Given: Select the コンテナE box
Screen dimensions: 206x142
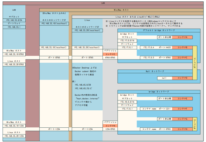Looking at the screenshot, I should [182, 99].
